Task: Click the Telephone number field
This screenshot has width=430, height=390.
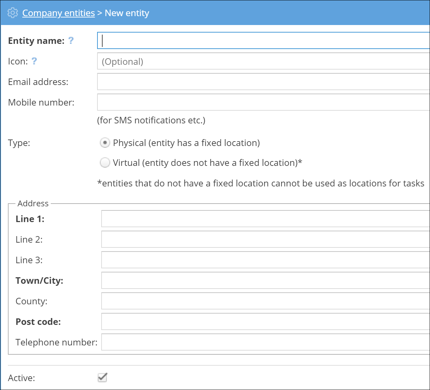Action: point(266,342)
